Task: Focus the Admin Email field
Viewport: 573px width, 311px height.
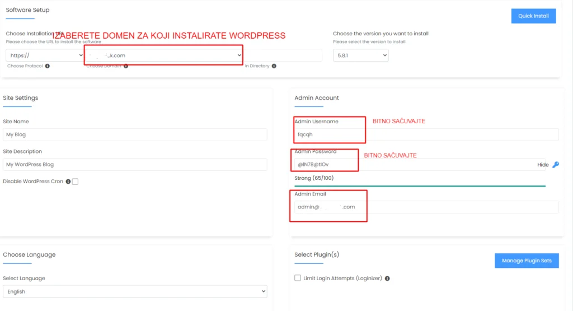Action: (x=426, y=207)
